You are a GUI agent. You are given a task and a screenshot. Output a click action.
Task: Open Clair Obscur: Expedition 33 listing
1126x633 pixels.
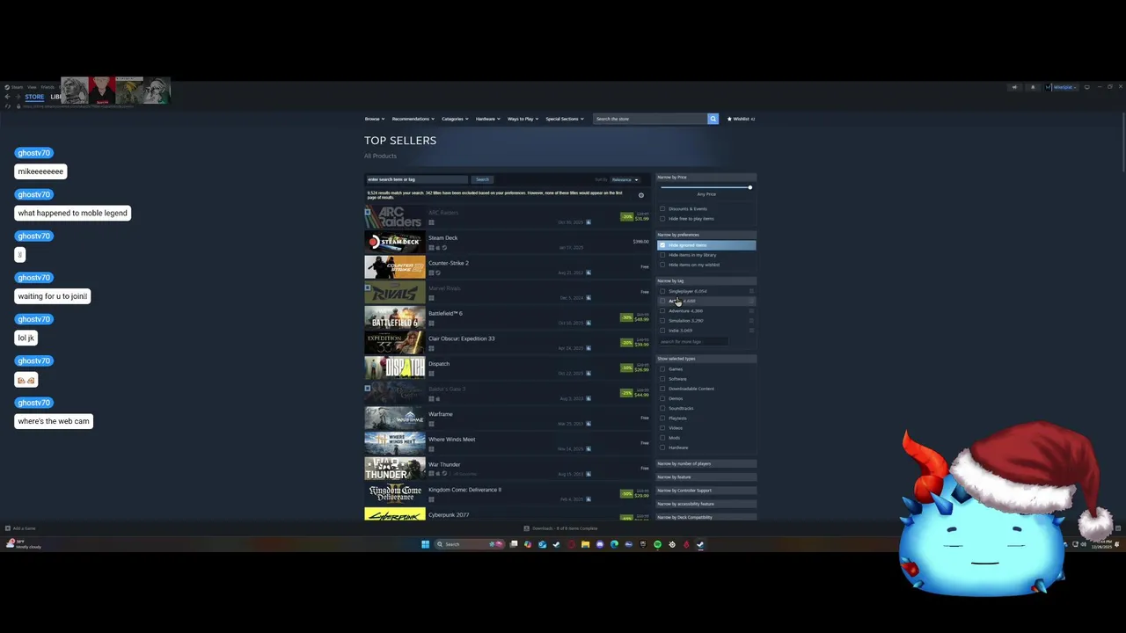[x=508, y=342]
